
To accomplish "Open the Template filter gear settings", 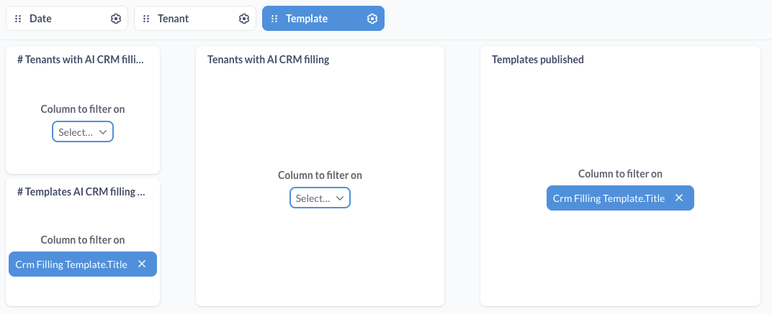I will 372,19.
